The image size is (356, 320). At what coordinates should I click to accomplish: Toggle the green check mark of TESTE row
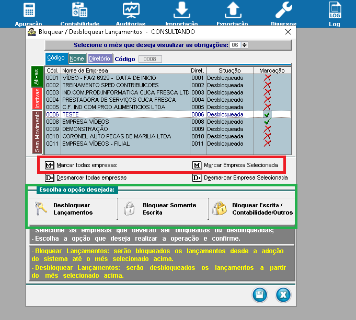click(267, 114)
